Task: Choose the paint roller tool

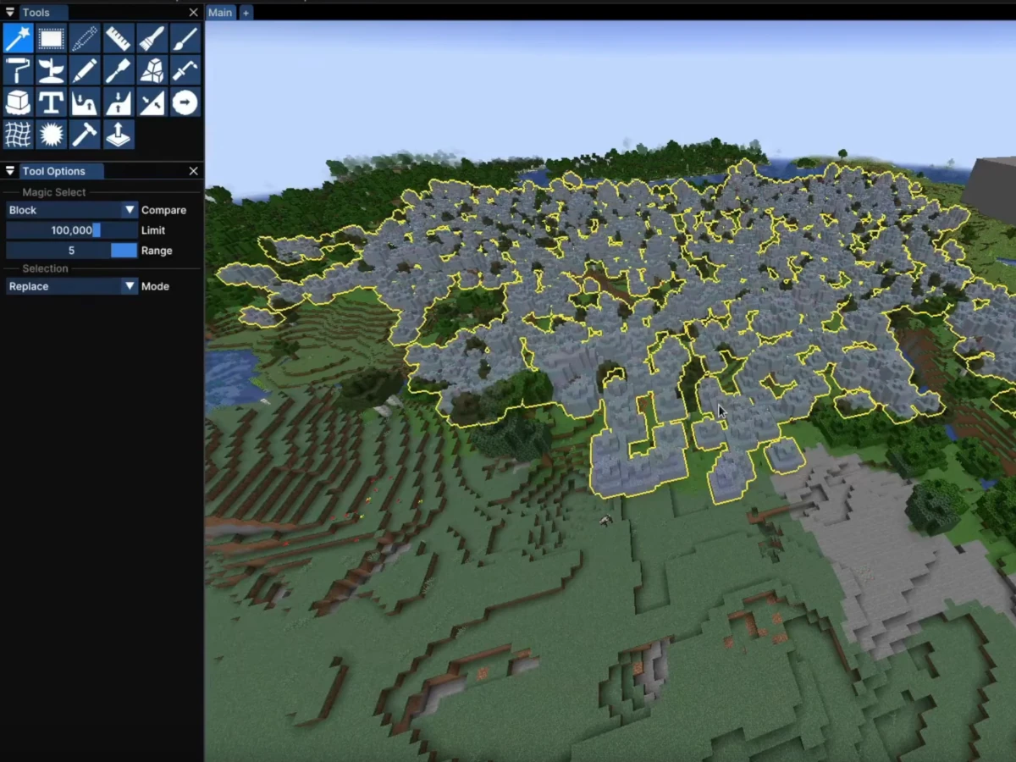Action: 18,70
